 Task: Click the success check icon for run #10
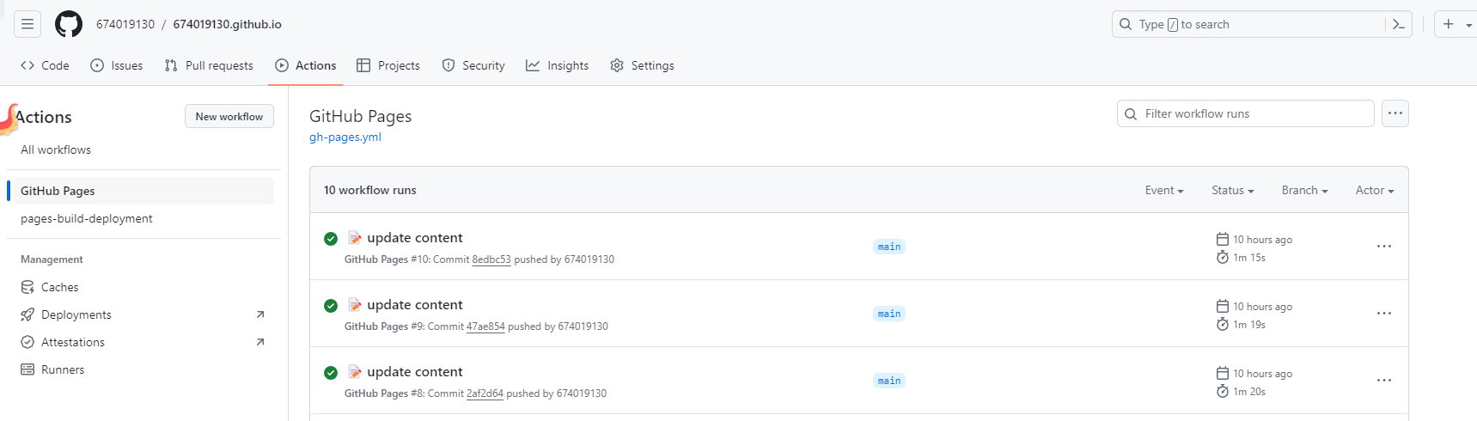[x=331, y=239]
